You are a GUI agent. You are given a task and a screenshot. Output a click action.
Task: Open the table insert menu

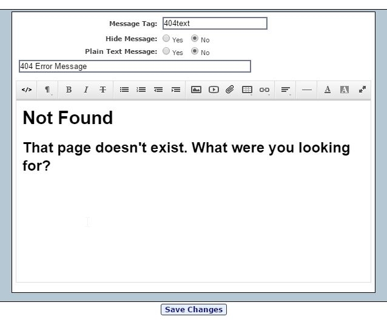[247, 90]
